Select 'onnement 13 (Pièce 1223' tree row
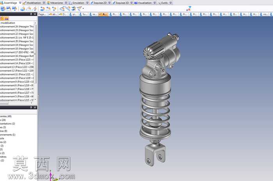 coord(17,67)
